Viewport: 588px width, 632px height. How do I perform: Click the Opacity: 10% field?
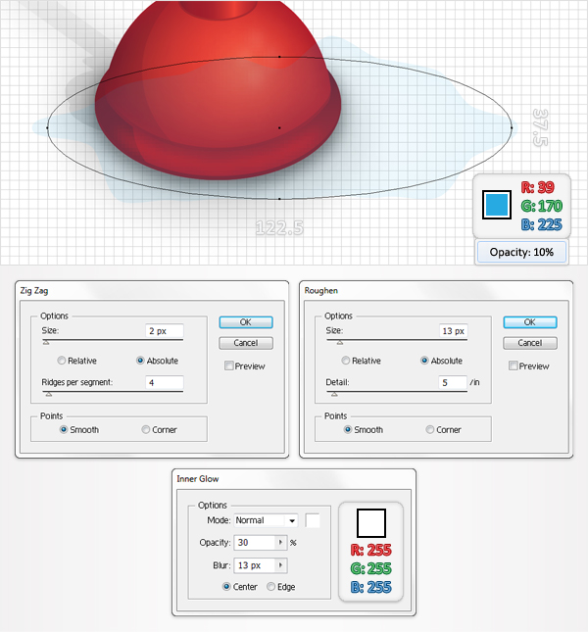(x=521, y=253)
